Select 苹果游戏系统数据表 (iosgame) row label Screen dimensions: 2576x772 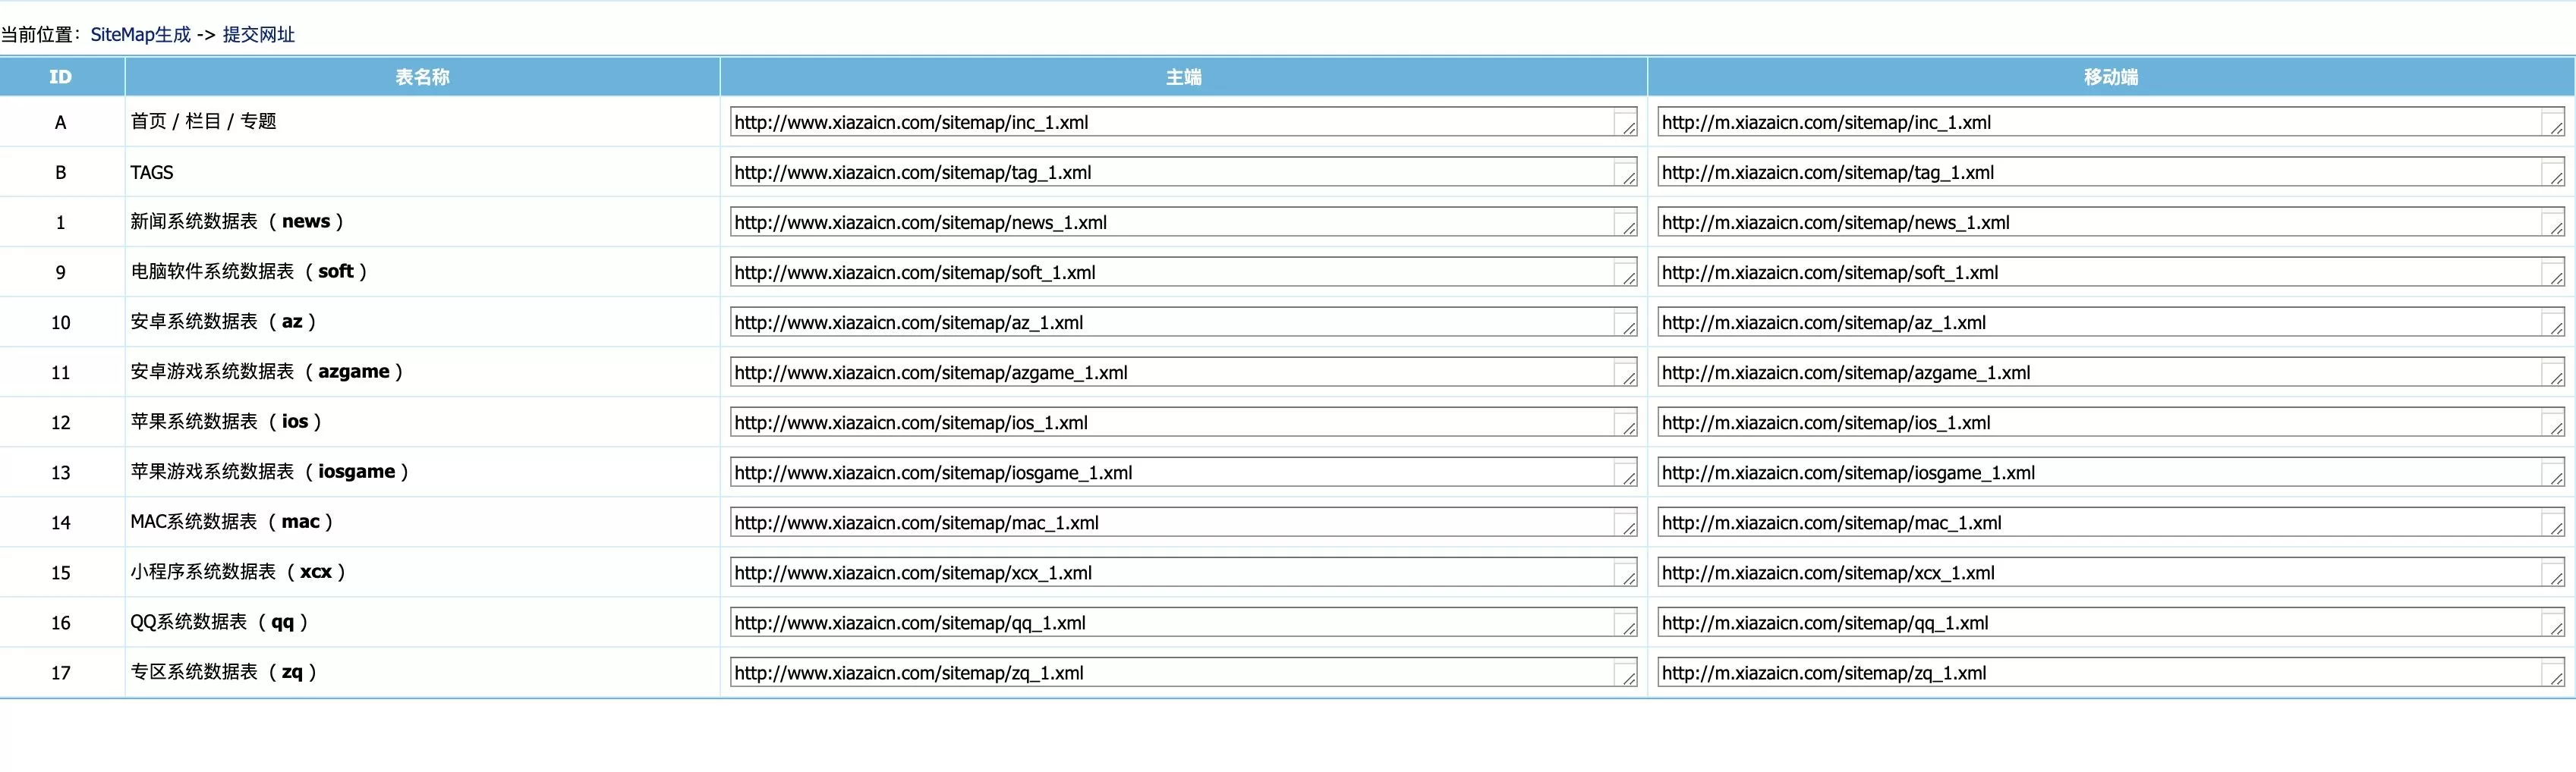coord(270,472)
